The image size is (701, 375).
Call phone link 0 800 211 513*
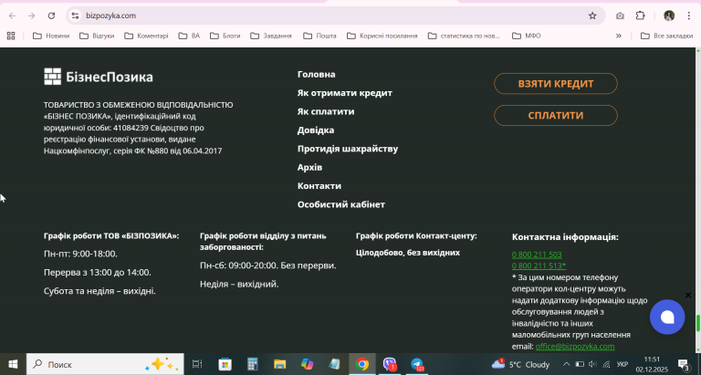(x=539, y=266)
